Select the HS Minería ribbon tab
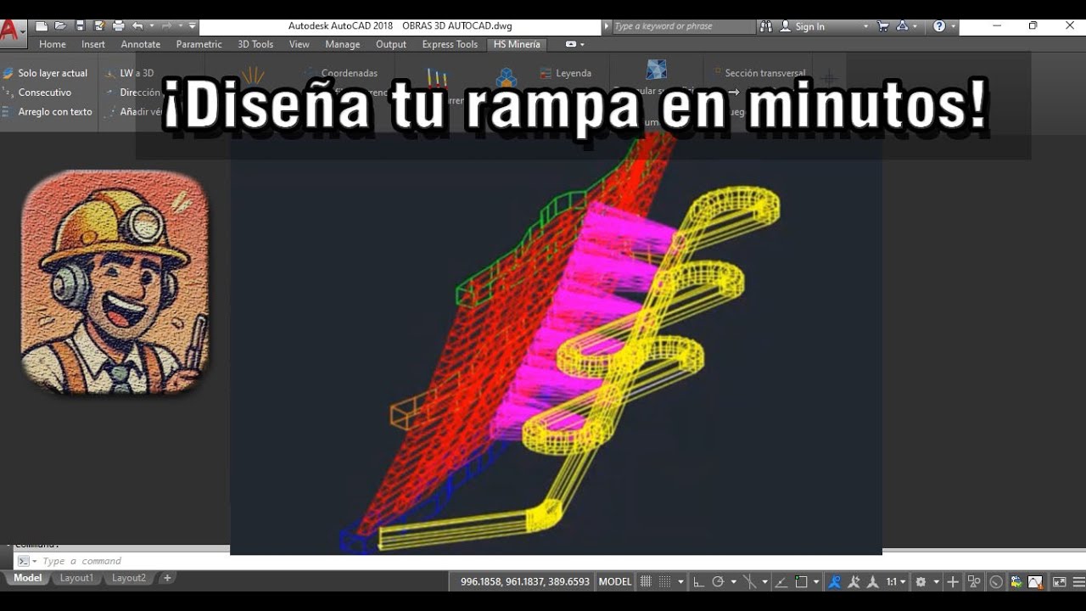The image size is (1086, 611). point(517,44)
